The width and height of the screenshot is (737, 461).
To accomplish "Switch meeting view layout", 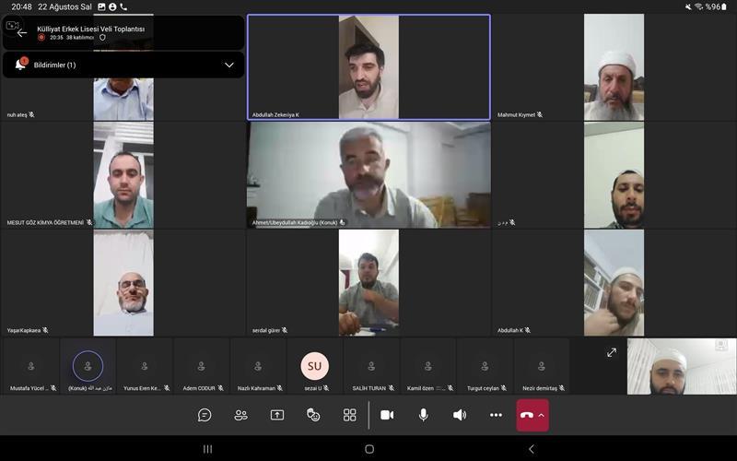I will pyautogui.click(x=350, y=415).
